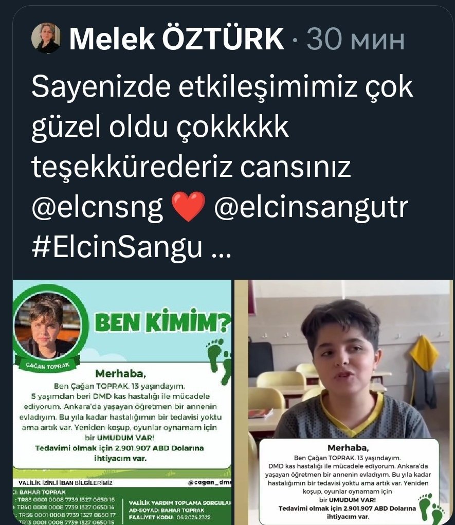Click the Melek ÖZTÜRK display name
455x525 pixels.
(177, 39)
